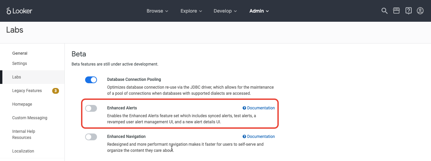431x161 pixels.
Task: Select Settings in the sidebar
Action: (20, 64)
